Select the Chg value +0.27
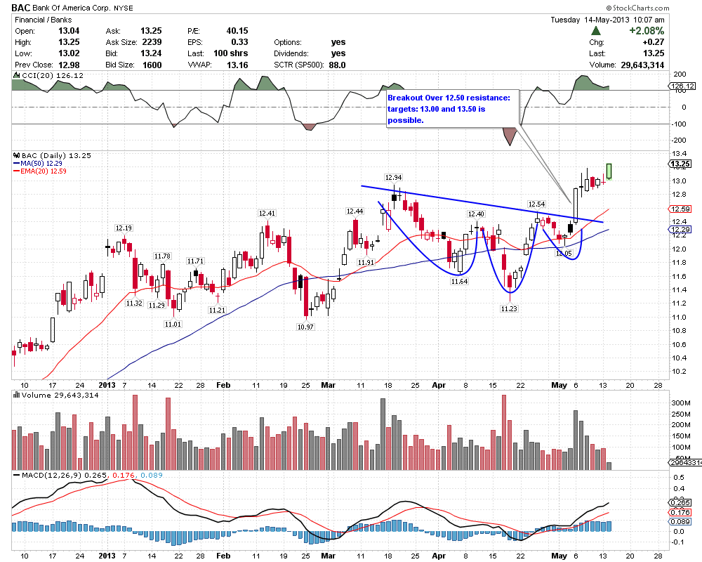 coord(653,42)
